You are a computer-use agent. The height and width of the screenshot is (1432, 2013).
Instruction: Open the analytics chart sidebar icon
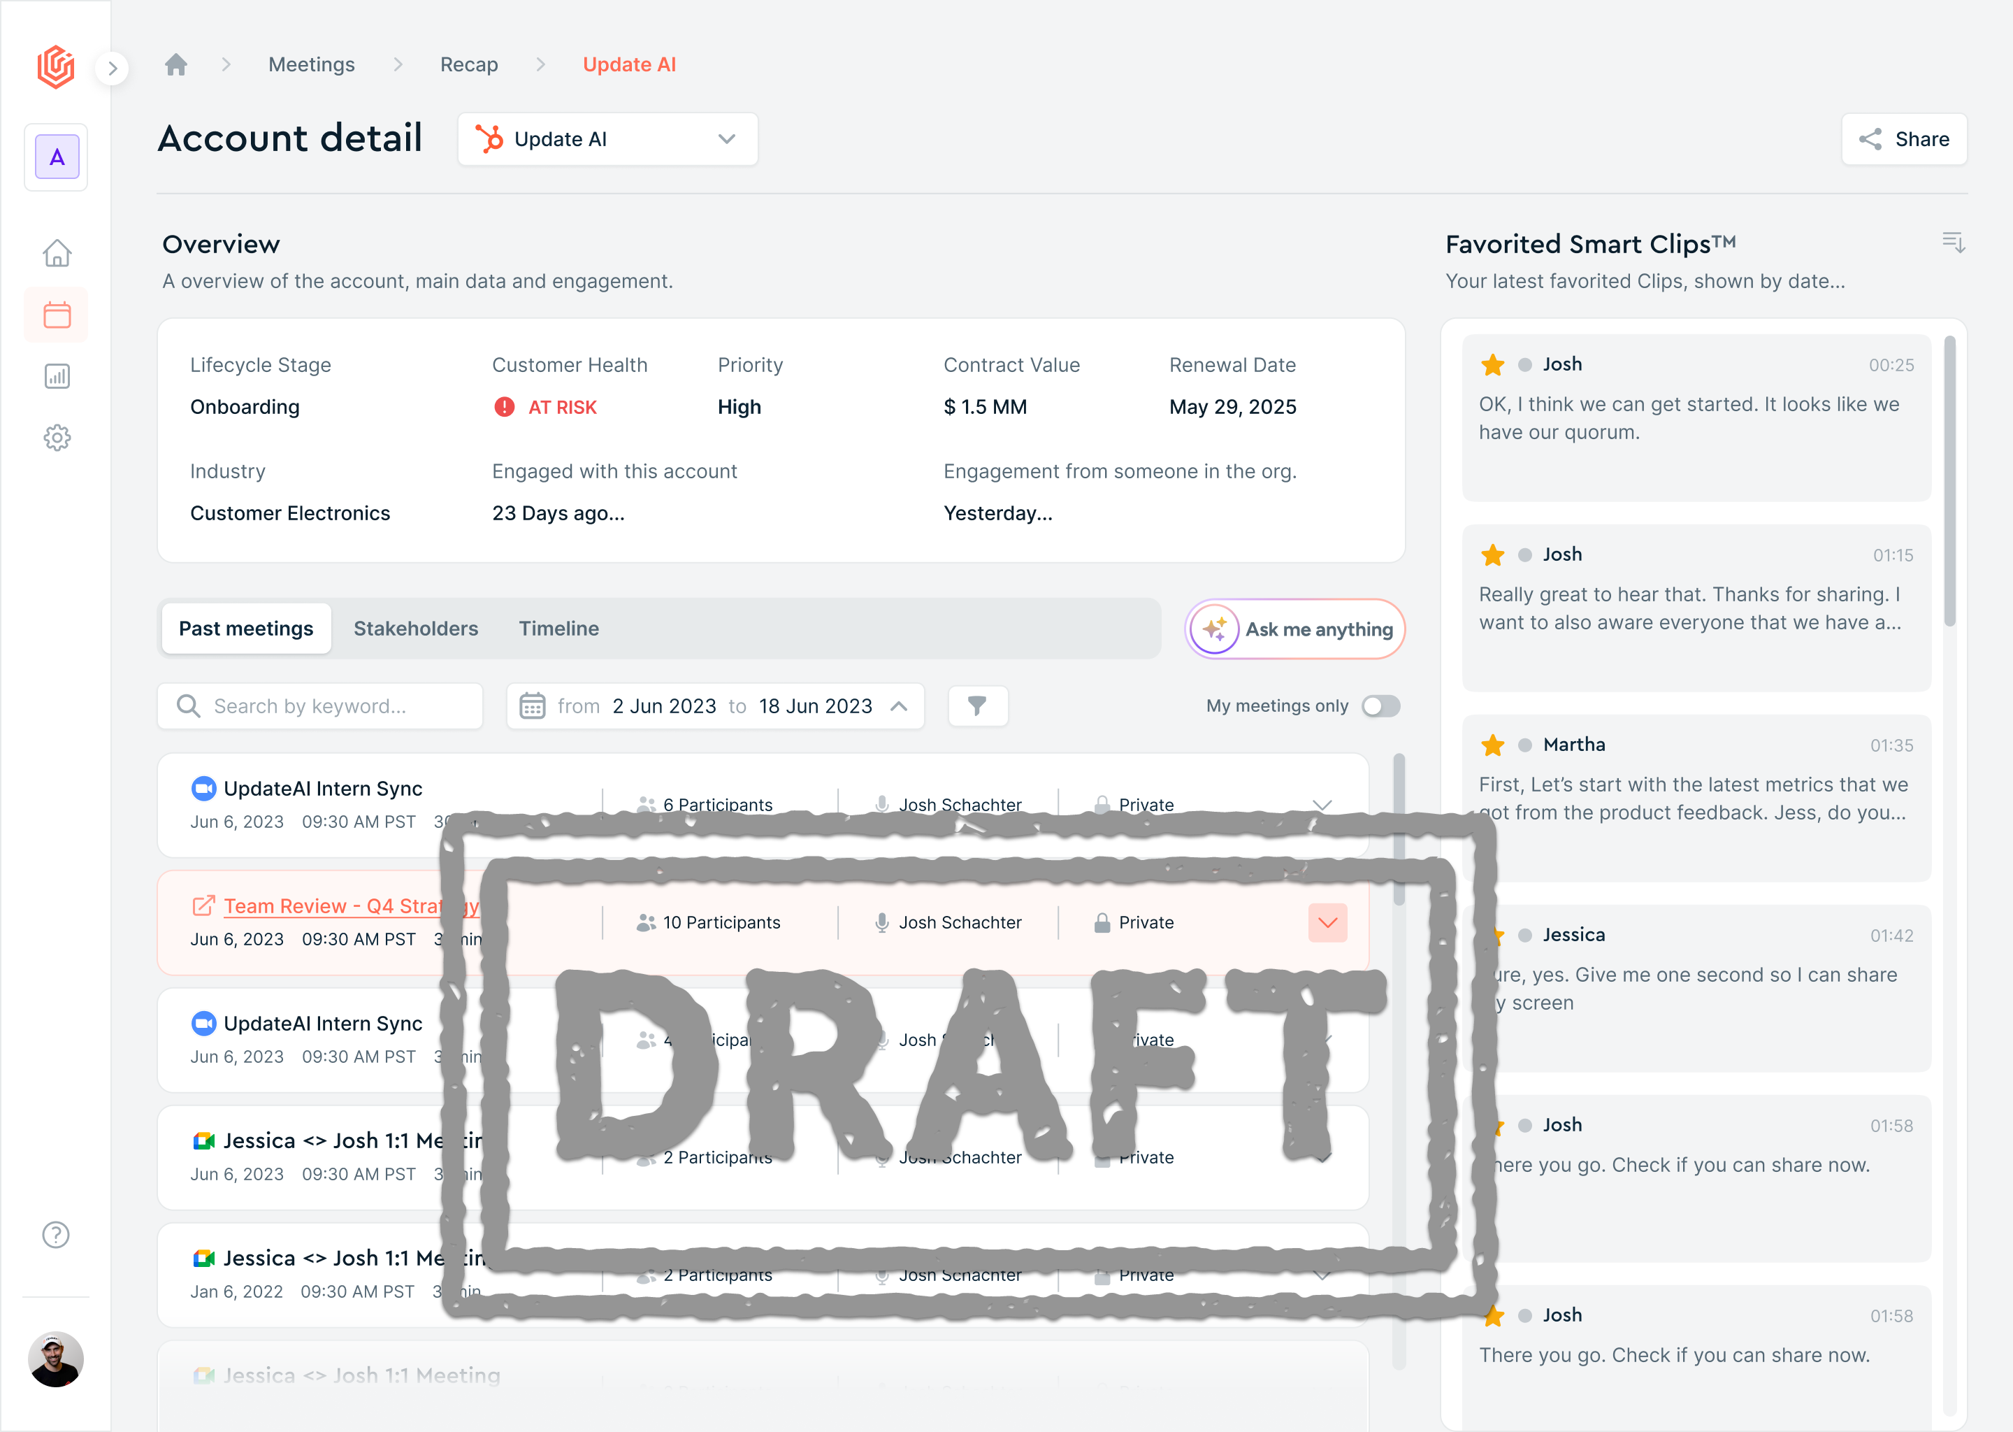click(x=57, y=376)
